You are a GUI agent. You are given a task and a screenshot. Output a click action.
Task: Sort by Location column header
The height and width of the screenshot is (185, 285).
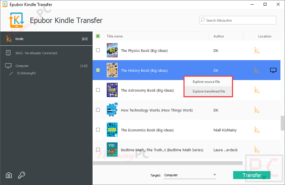click(265, 36)
